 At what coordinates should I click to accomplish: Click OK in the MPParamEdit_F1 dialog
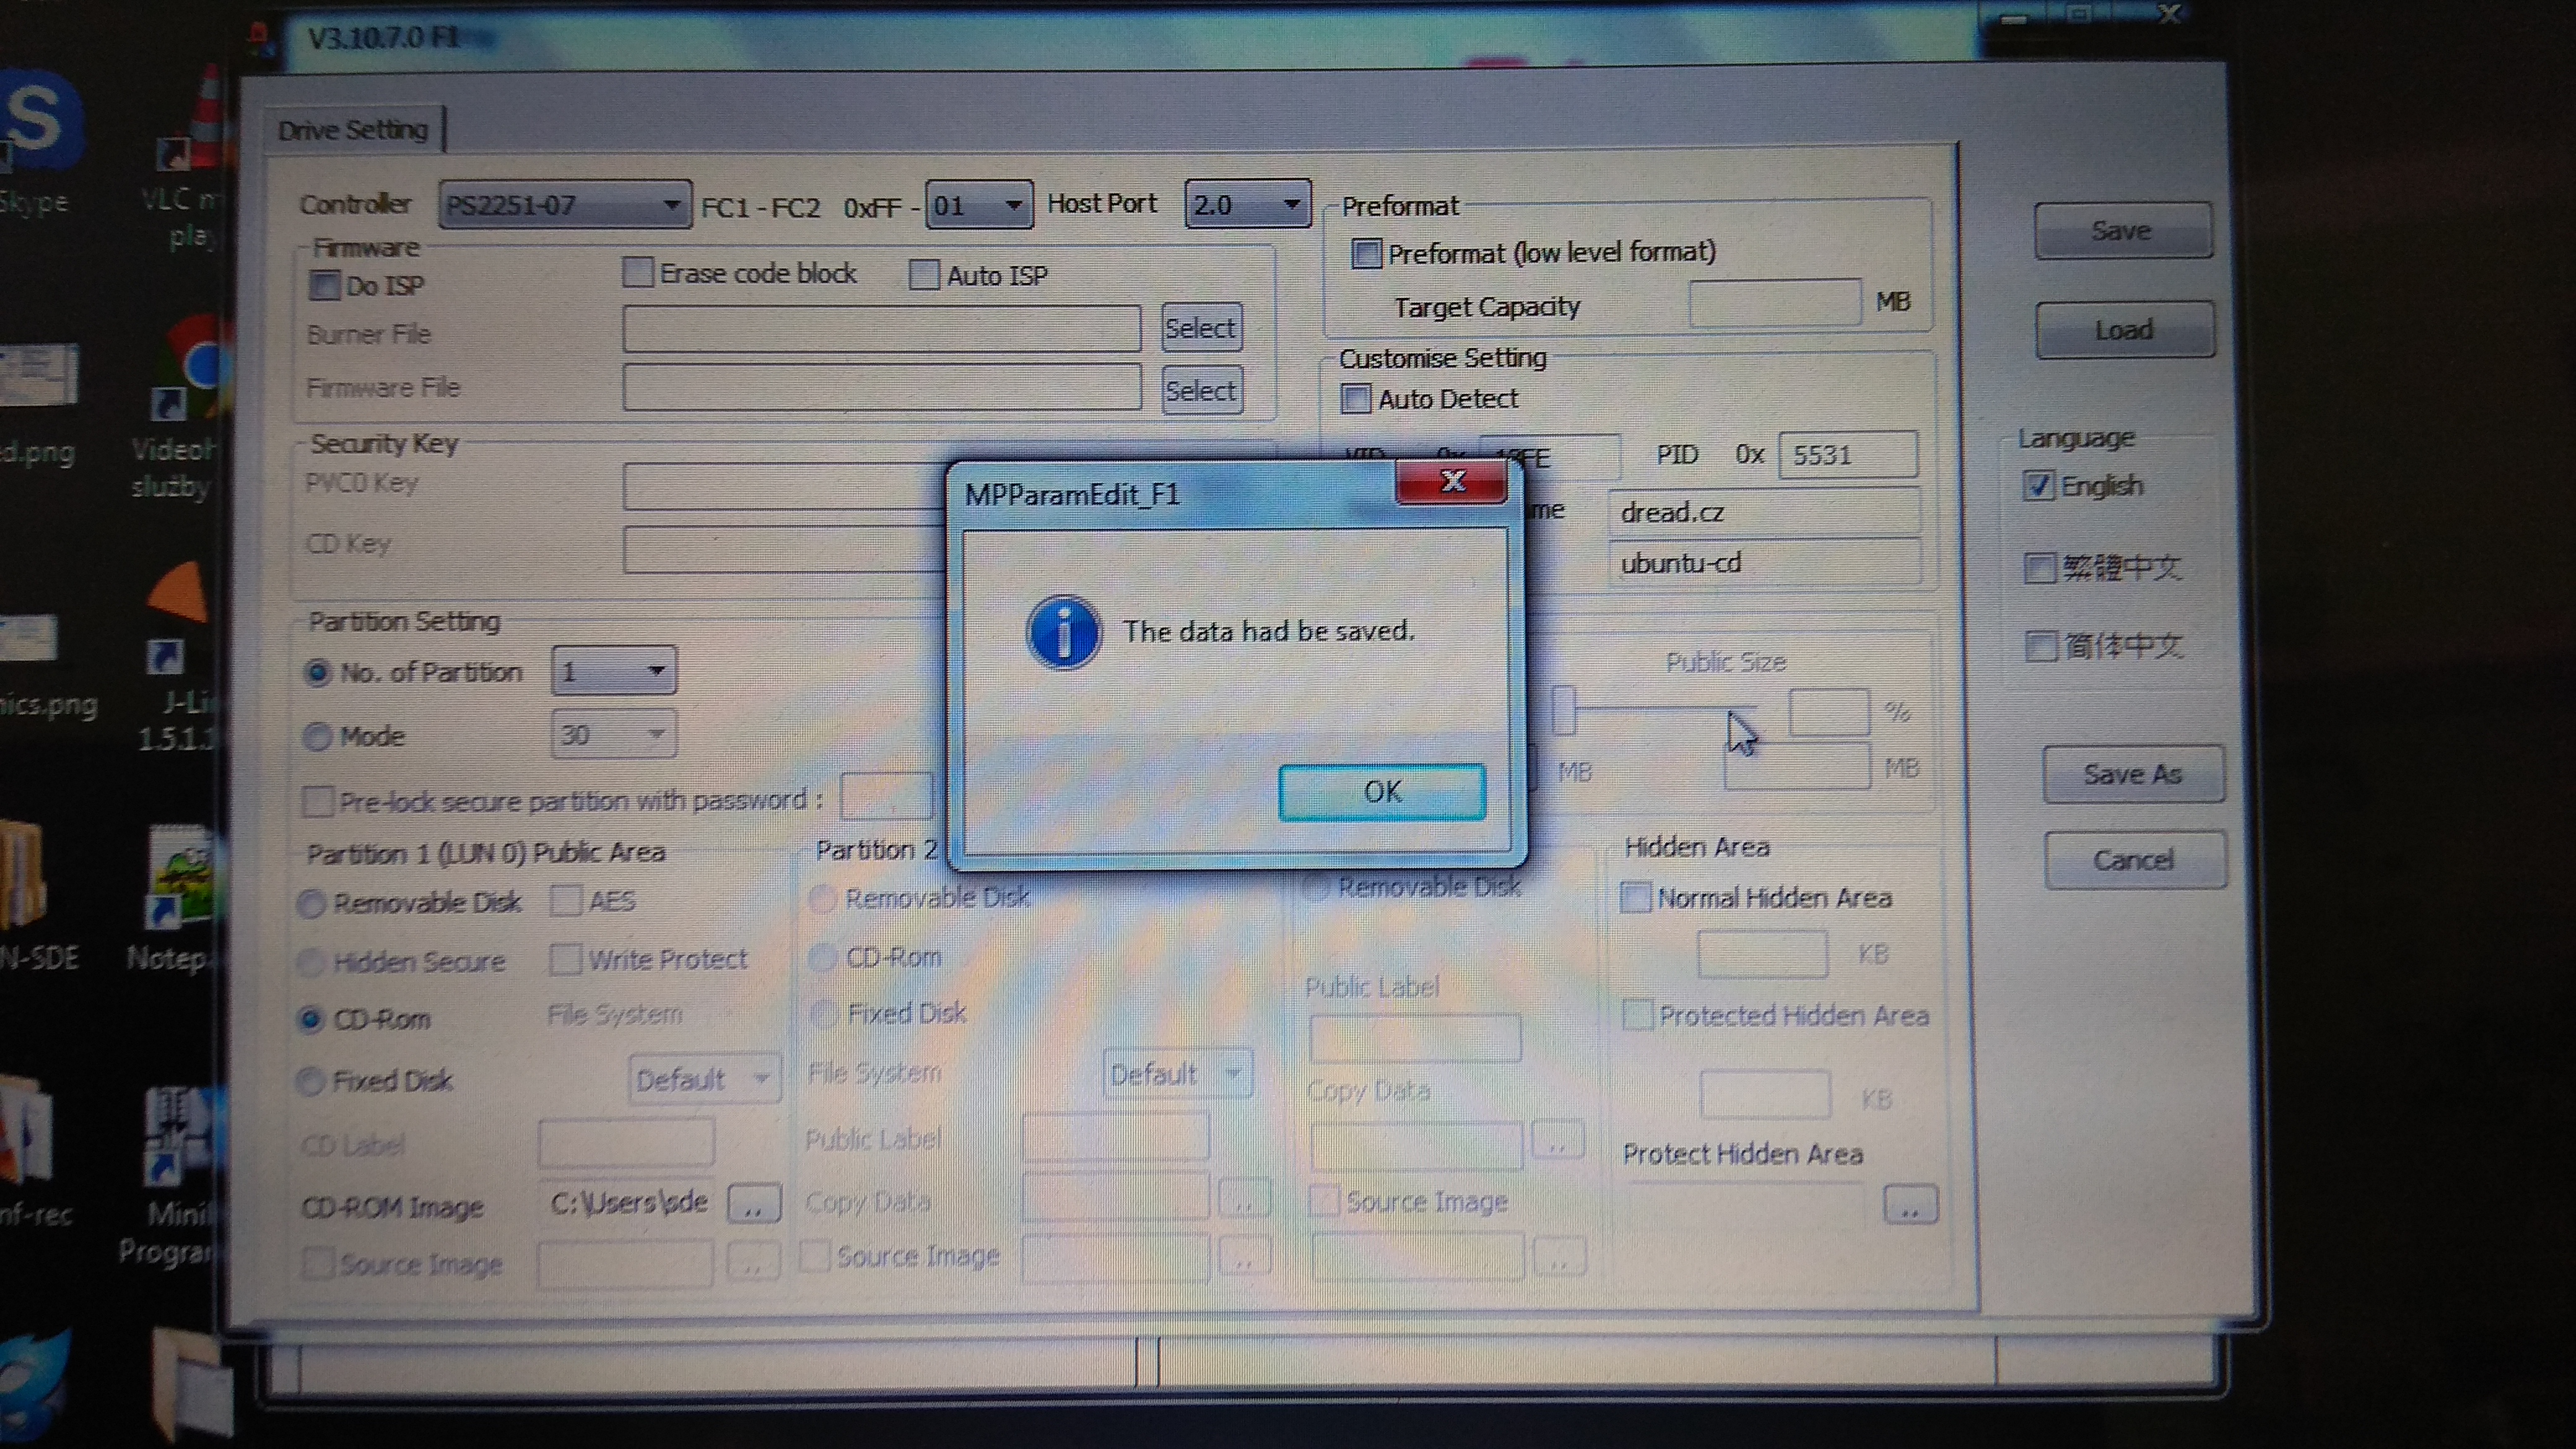pos(1381,791)
